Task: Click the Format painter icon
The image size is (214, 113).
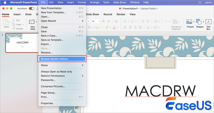Action: (x=13, y=29)
